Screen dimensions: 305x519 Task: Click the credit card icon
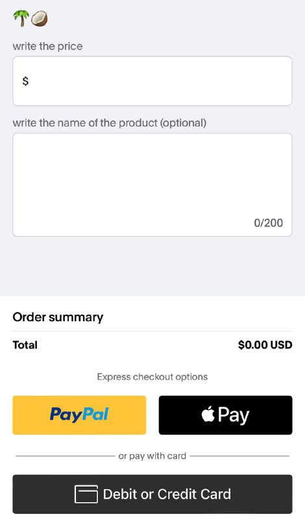coord(86,494)
